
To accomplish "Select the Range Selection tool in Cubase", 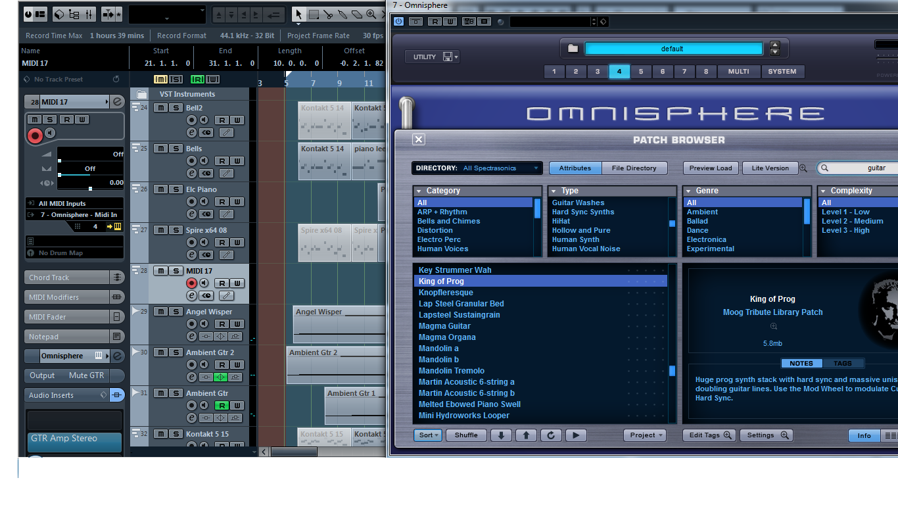I will [x=314, y=14].
